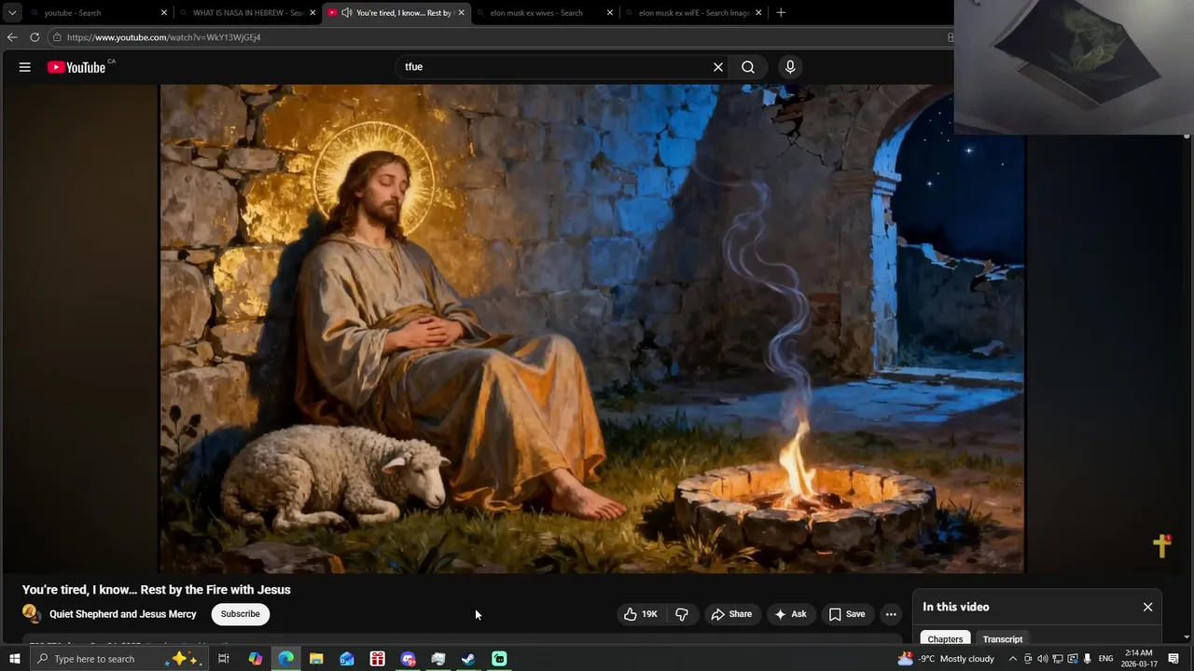Close the 'youtube - Search' tab
This screenshot has width=1194, height=671.
click(x=164, y=13)
